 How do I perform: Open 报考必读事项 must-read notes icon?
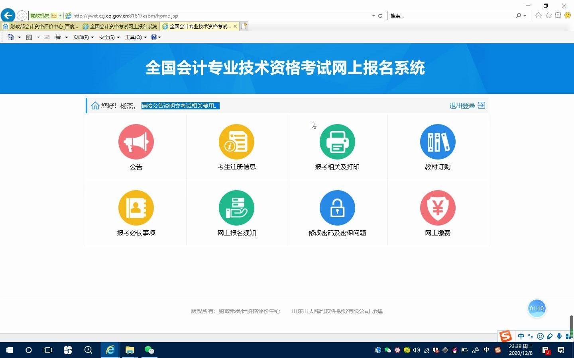(x=136, y=207)
